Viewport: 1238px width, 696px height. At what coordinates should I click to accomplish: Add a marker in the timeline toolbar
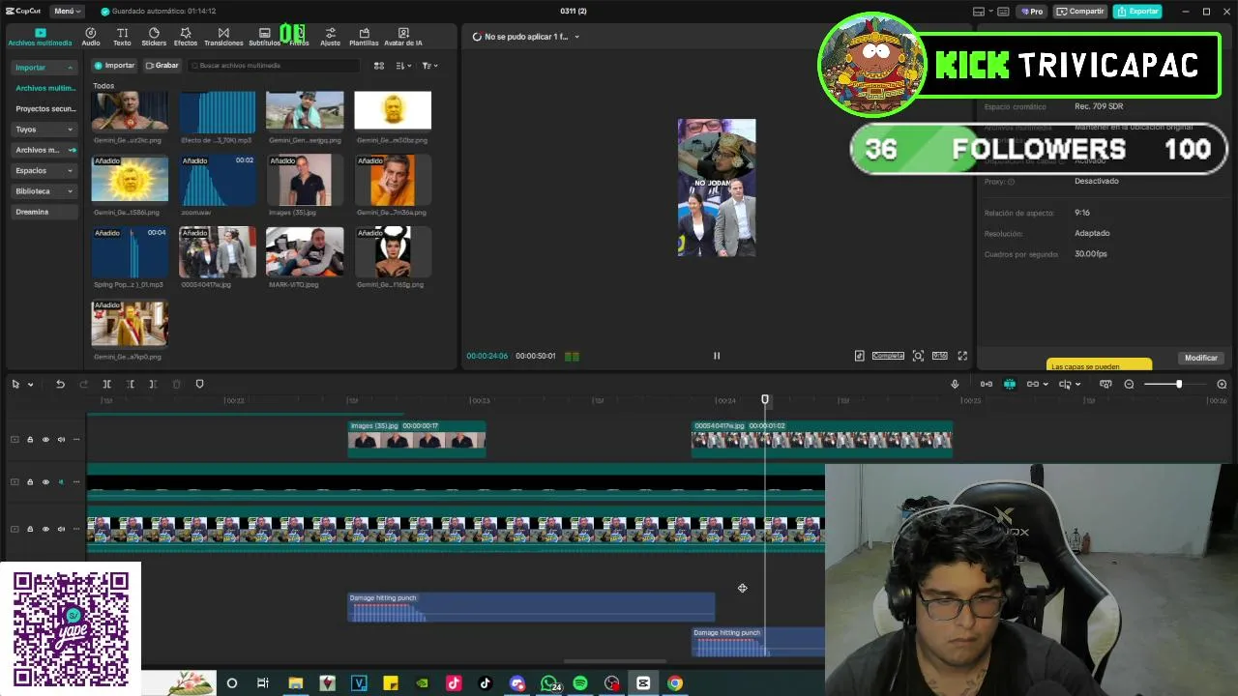(x=199, y=385)
